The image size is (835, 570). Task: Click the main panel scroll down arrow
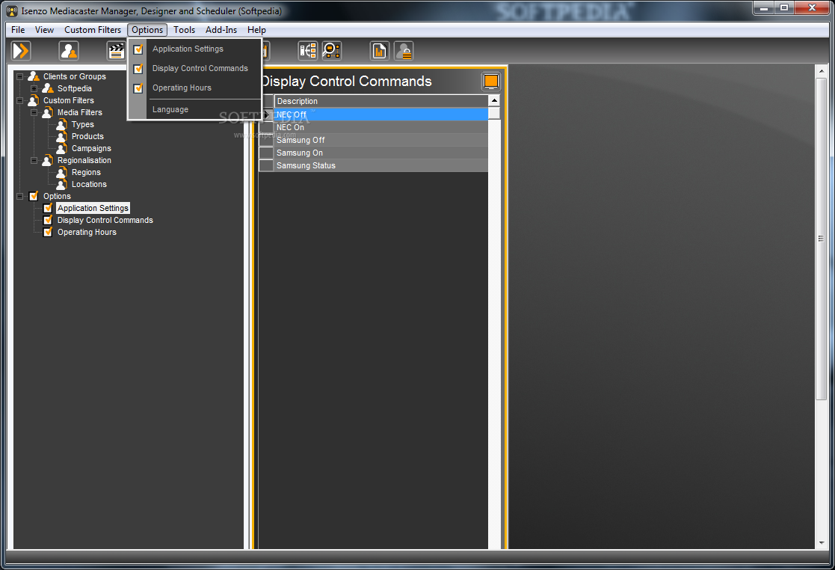click(x=821, y=543)
